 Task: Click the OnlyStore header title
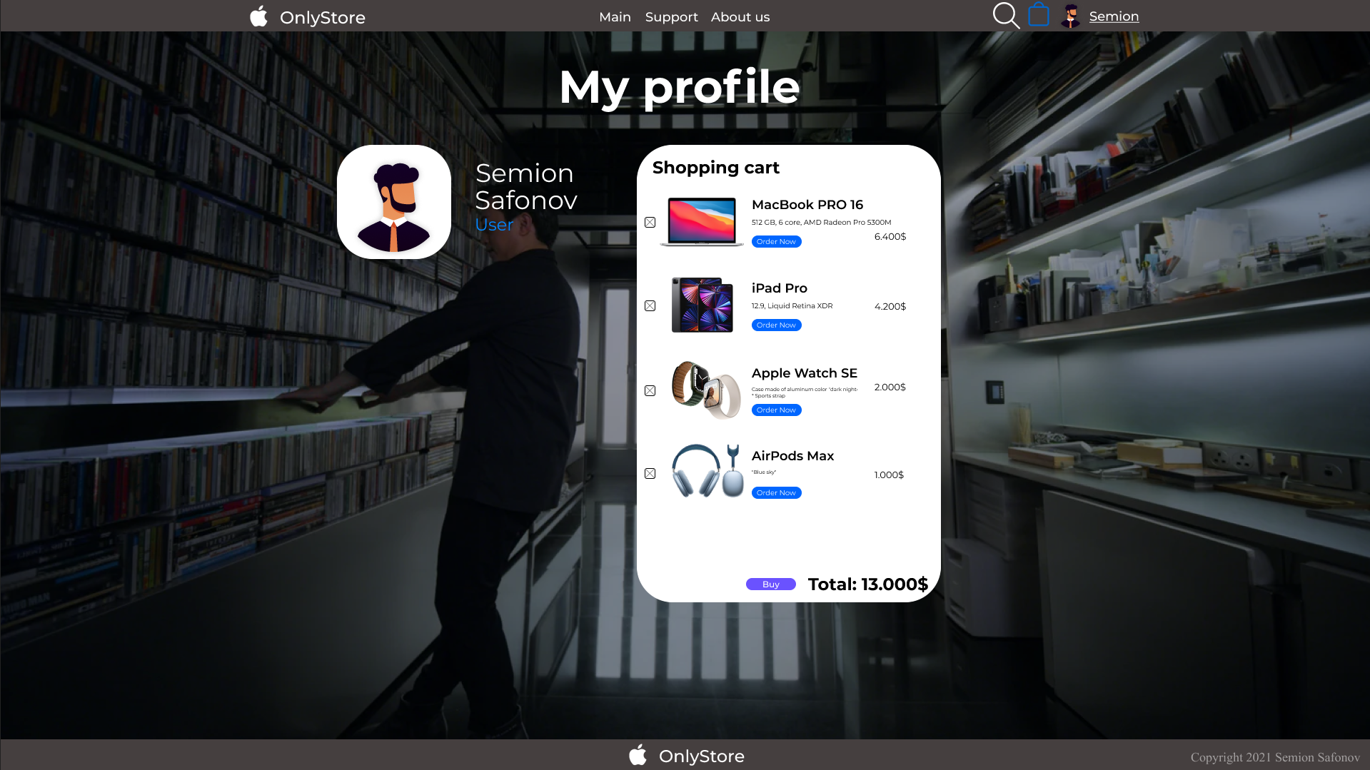point(323,18)
